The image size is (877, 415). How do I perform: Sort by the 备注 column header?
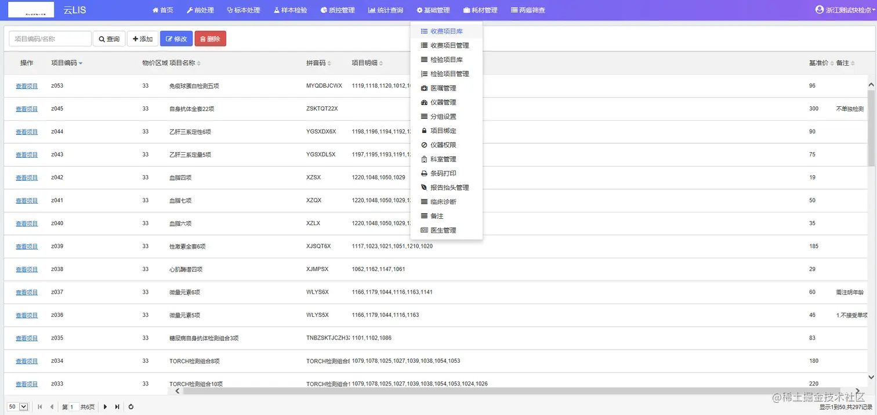(x=845, y=63)
